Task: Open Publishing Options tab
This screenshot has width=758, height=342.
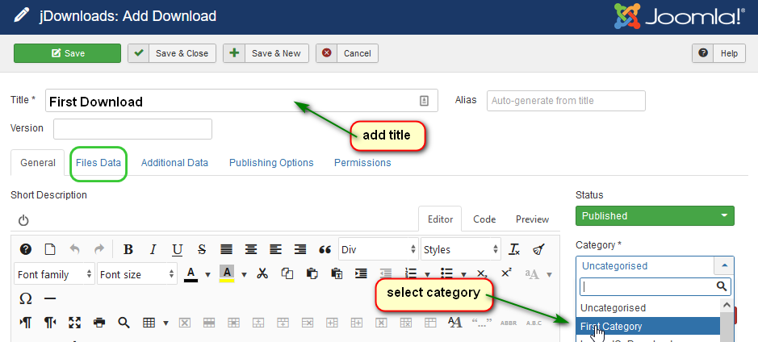Action: click(x=271, y=163)
